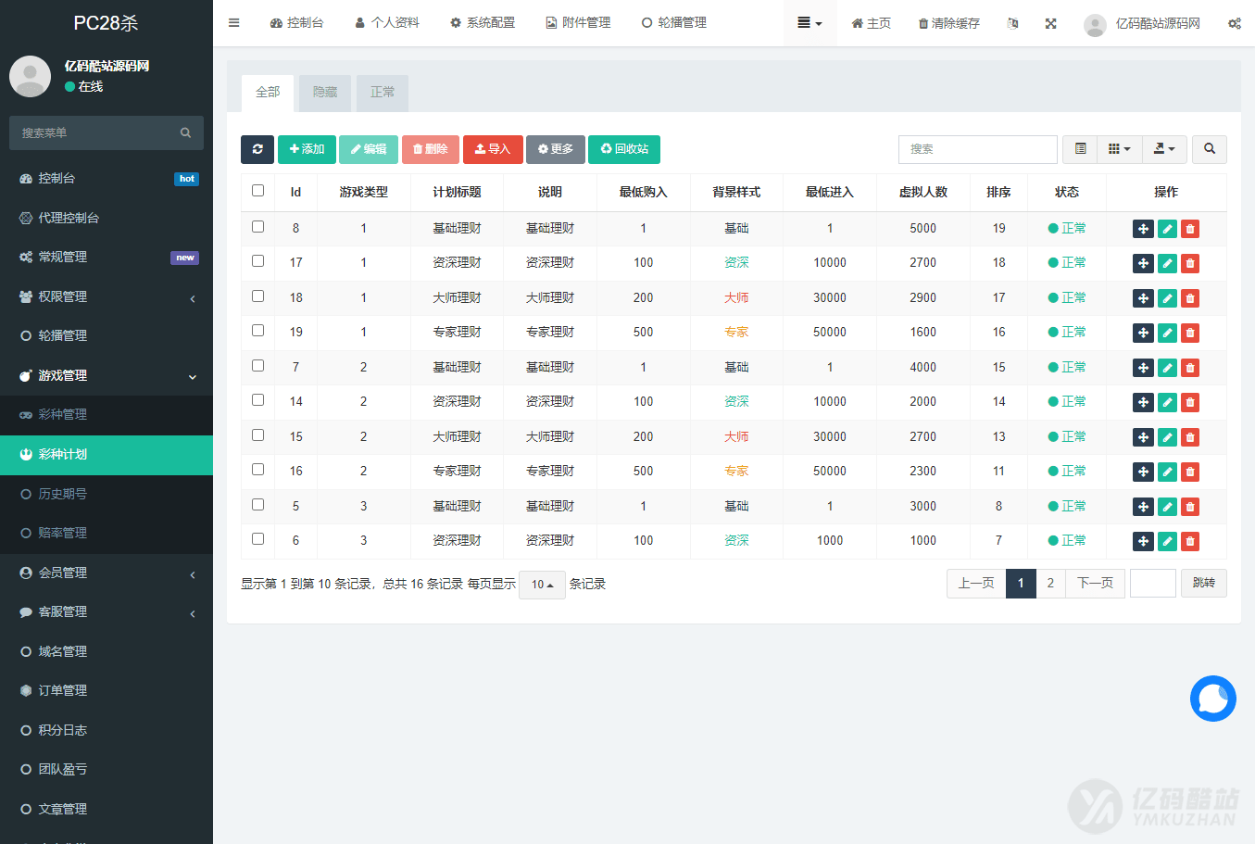Open 赔率管理 in sidebar

point(107,533)
